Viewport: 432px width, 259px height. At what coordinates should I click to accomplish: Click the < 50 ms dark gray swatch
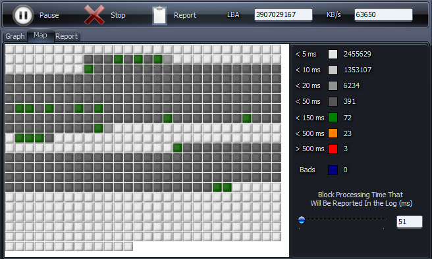(333, 101)
